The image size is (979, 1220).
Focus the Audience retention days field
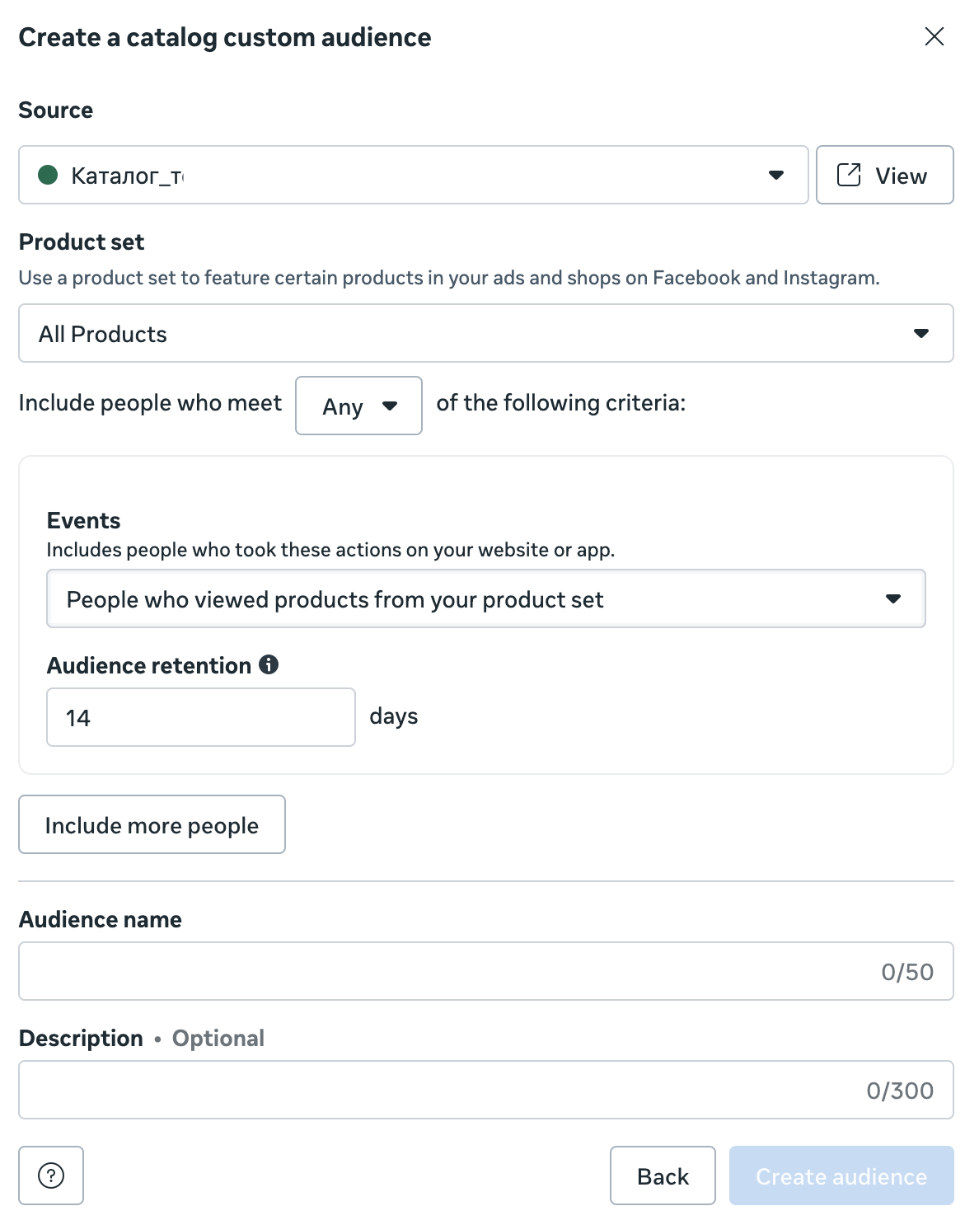click(200, 717)
